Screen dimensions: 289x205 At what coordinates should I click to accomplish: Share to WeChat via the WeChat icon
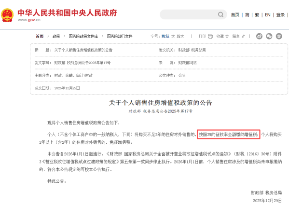tap(269, 36)
